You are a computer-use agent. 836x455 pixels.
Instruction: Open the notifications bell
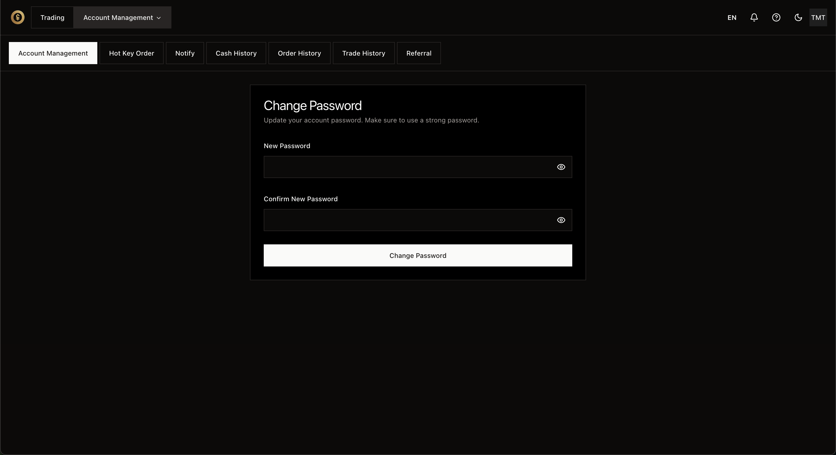[x=754, y=17]
